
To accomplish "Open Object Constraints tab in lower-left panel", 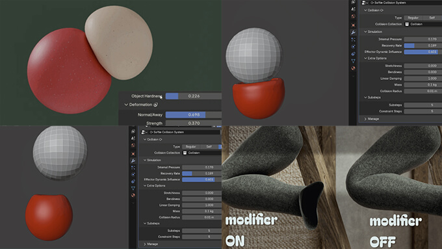I will pos(133,181).
